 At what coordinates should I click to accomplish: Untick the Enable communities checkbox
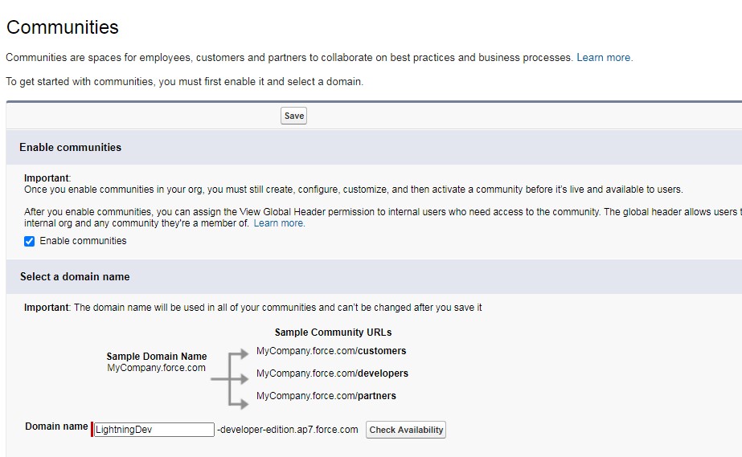[x=30, y=241]
